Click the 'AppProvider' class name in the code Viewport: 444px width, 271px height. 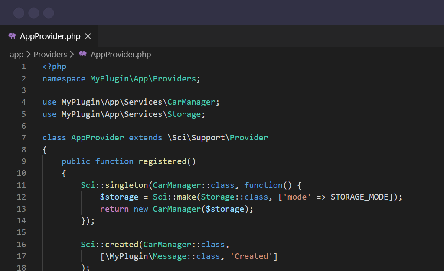[98, 138]
